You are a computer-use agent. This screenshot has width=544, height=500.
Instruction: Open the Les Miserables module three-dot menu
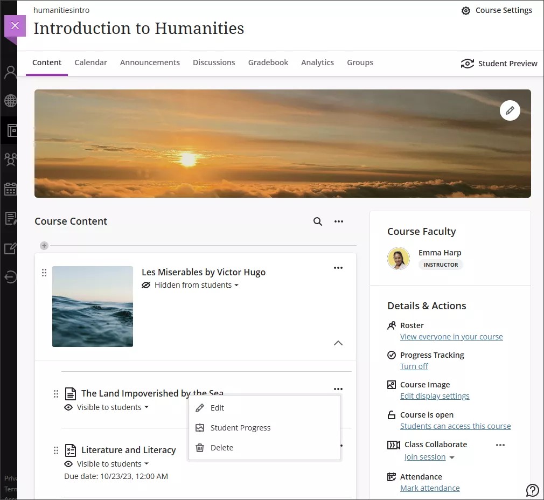(x=338, y=268)
